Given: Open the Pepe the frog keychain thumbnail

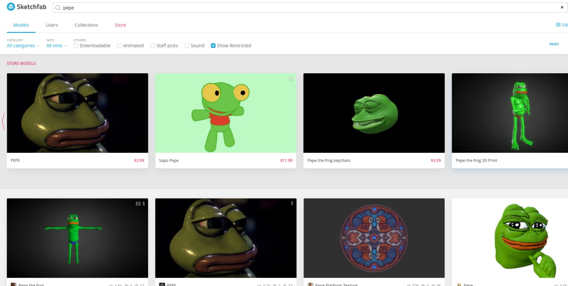Looking at the screenshot, I should [x=374, y=113].
